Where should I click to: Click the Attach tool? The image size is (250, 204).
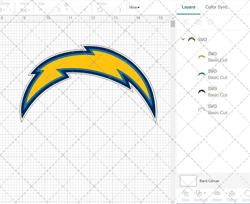click(217, 196)
